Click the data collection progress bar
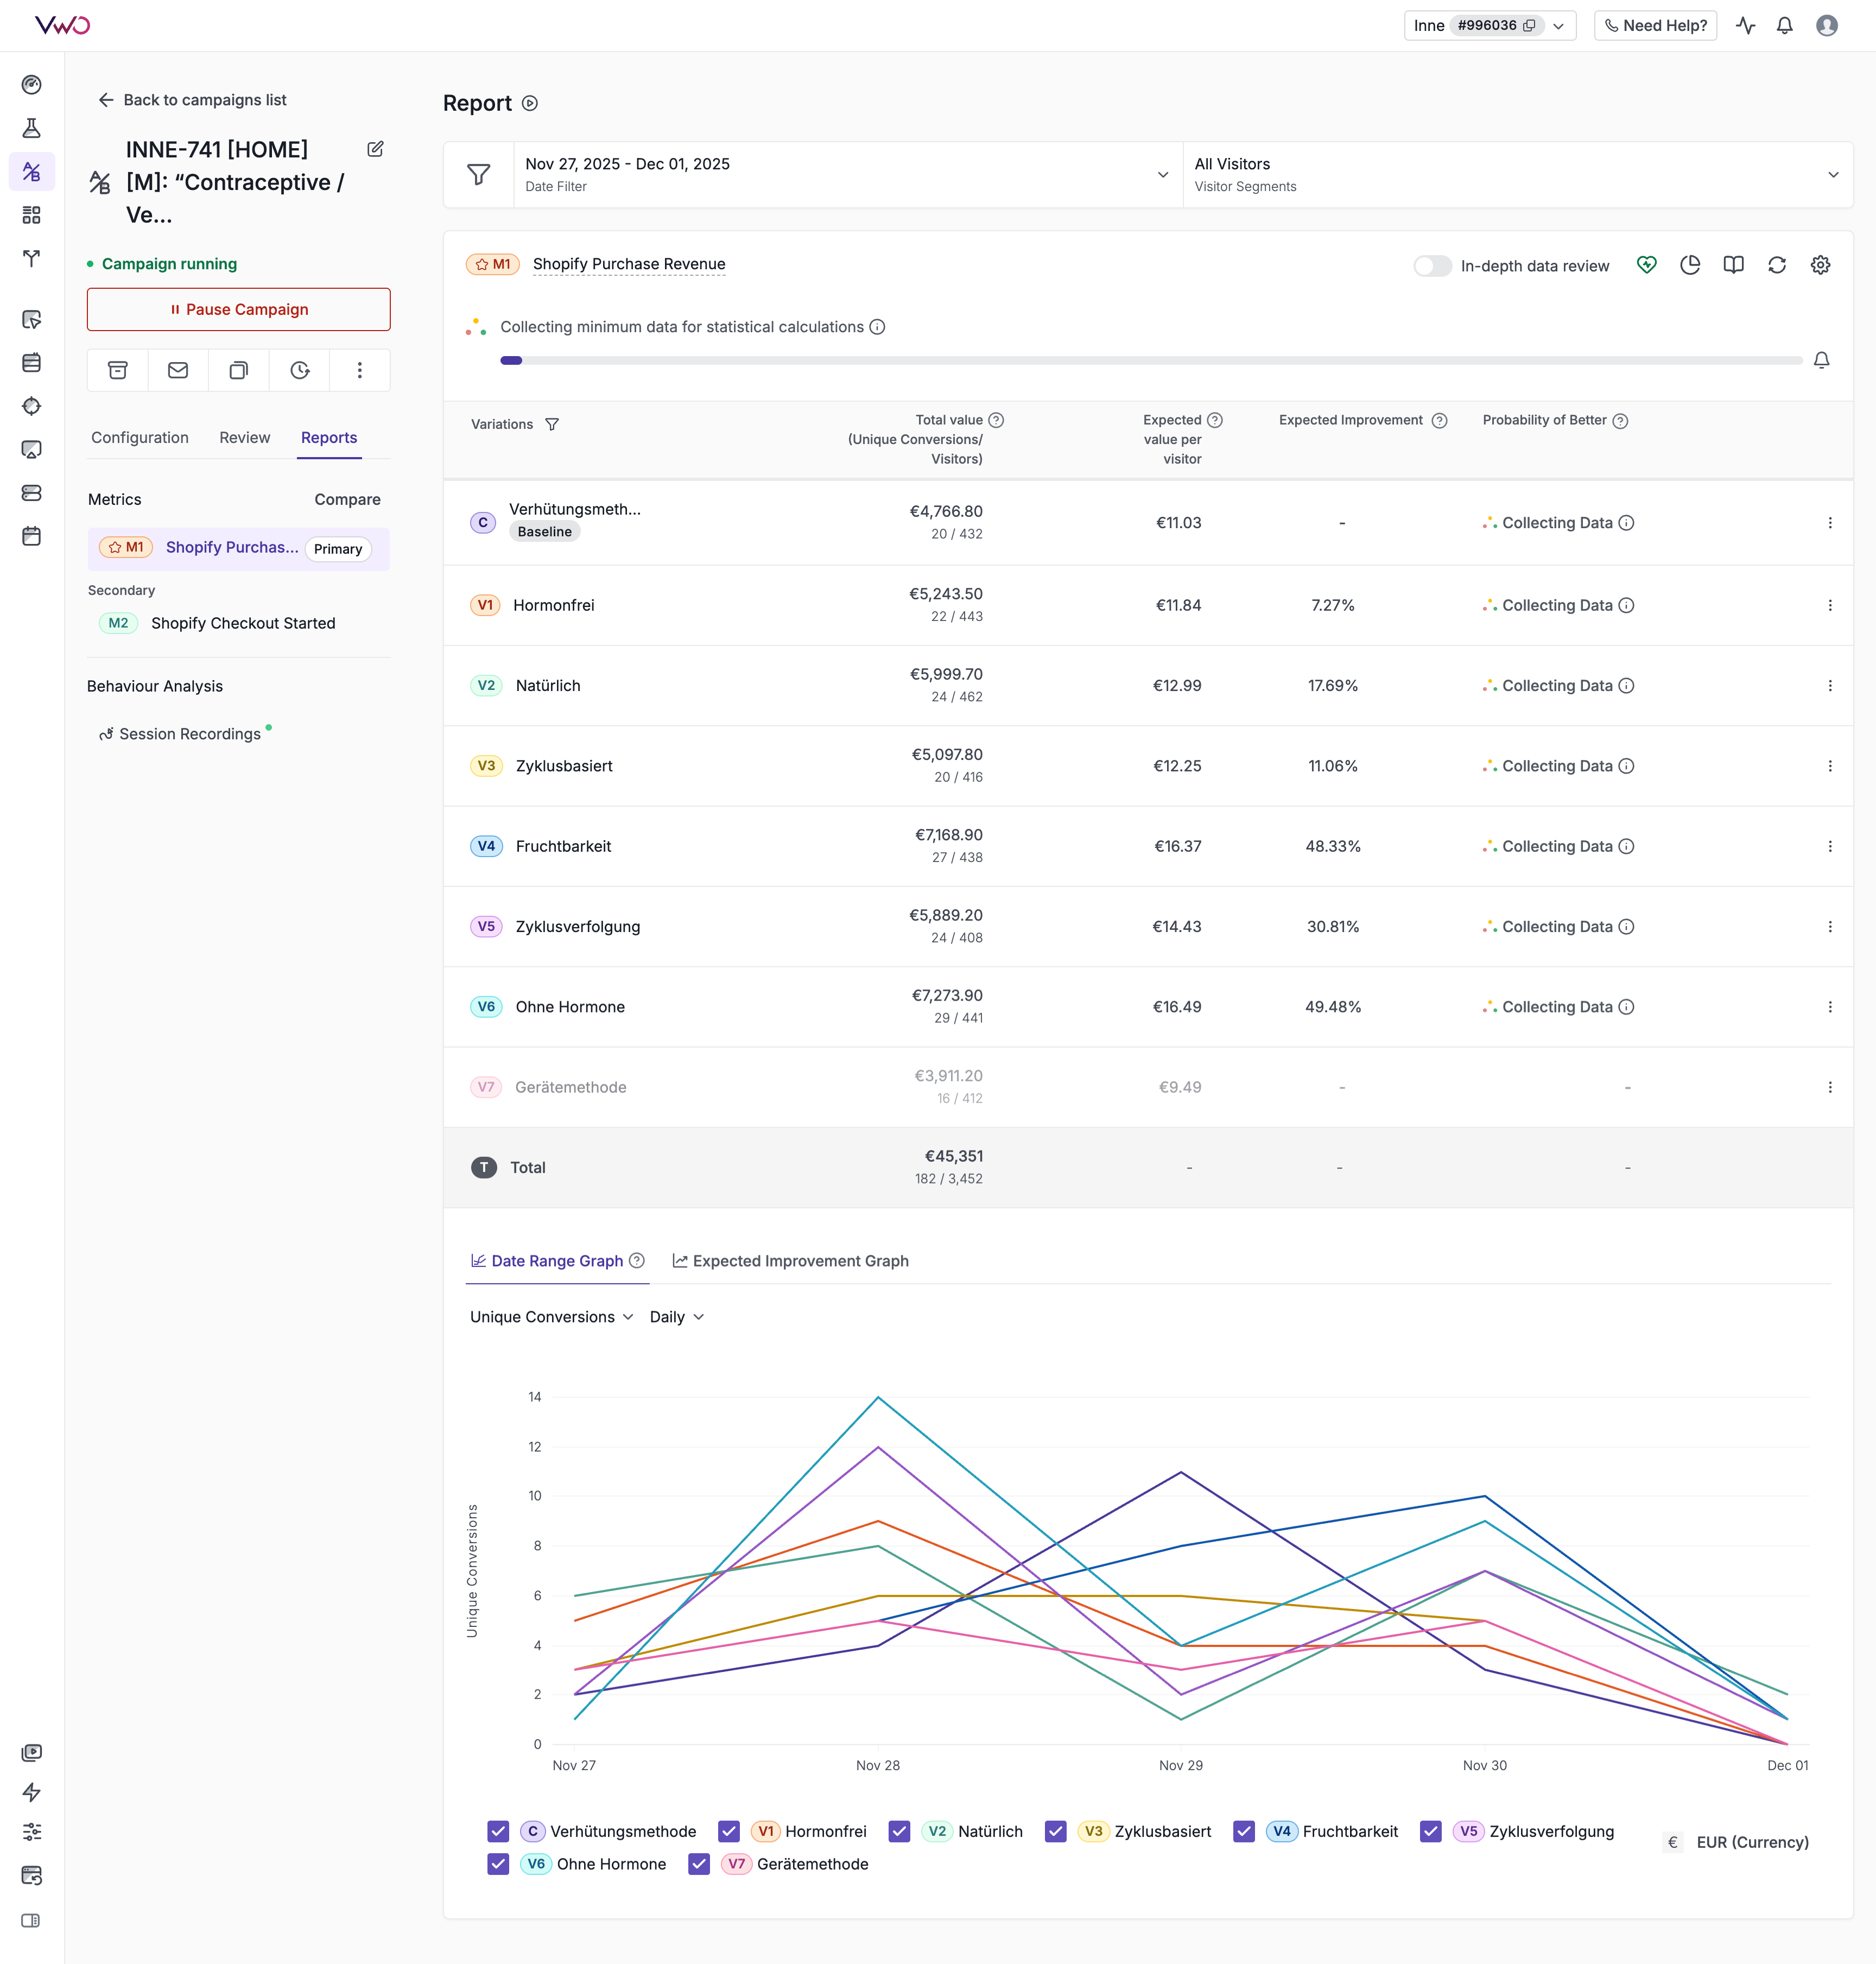 [1150, 360]
